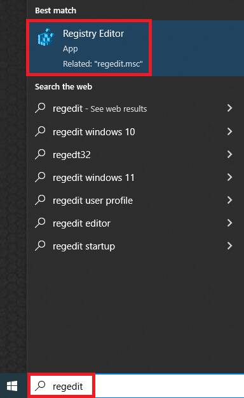Expand the 'regedt32' chevron arrow
Viewport: 244px width, 398px height.
(229, 154)
